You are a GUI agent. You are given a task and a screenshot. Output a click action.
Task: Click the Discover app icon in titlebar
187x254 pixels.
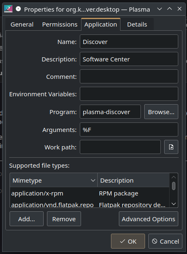coord(8,9)
